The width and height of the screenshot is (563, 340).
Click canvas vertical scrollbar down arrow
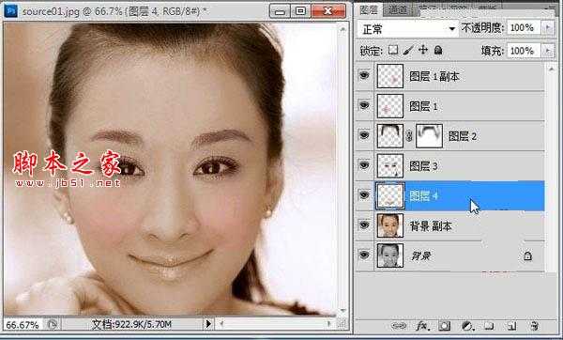pyautogui.click(x=342, y=310)
